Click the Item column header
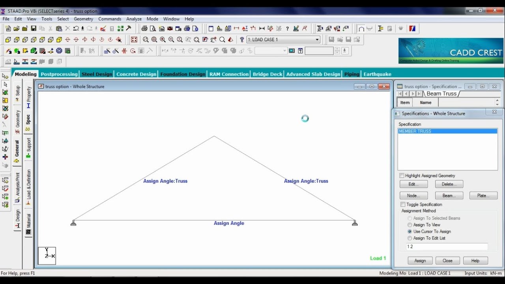Viewport: 505px width, 284px height. (405, 103)
